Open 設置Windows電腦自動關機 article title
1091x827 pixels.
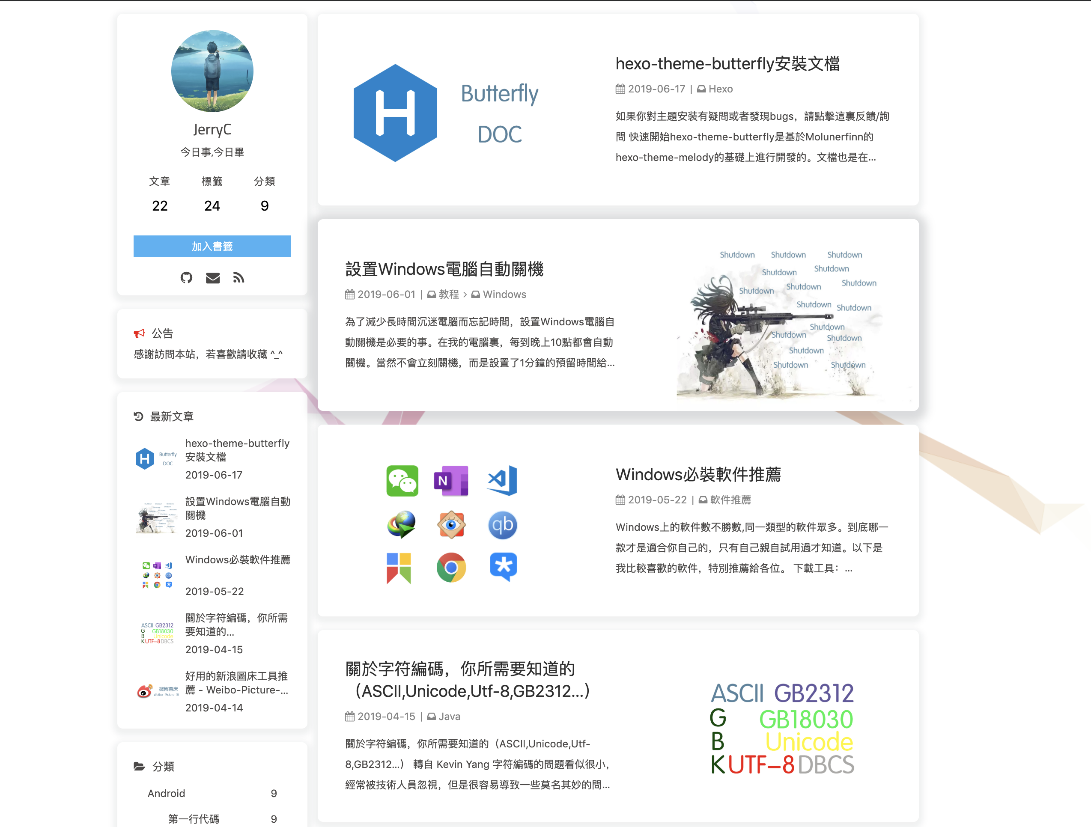444,269
